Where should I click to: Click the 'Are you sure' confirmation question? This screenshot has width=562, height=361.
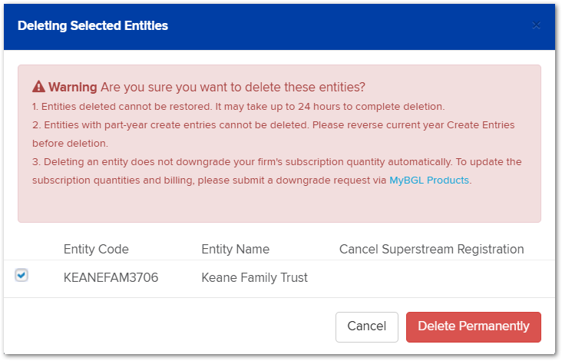tap(233, 87)
